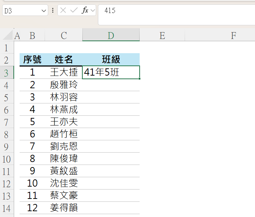Click the Select All corner triangle
The height and width of the screenshot is (217, 255).
point(8,35)
